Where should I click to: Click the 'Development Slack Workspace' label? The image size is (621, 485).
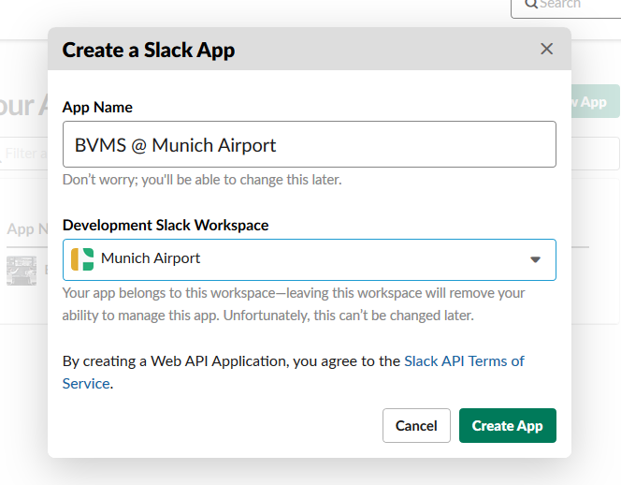click(166, 226)
